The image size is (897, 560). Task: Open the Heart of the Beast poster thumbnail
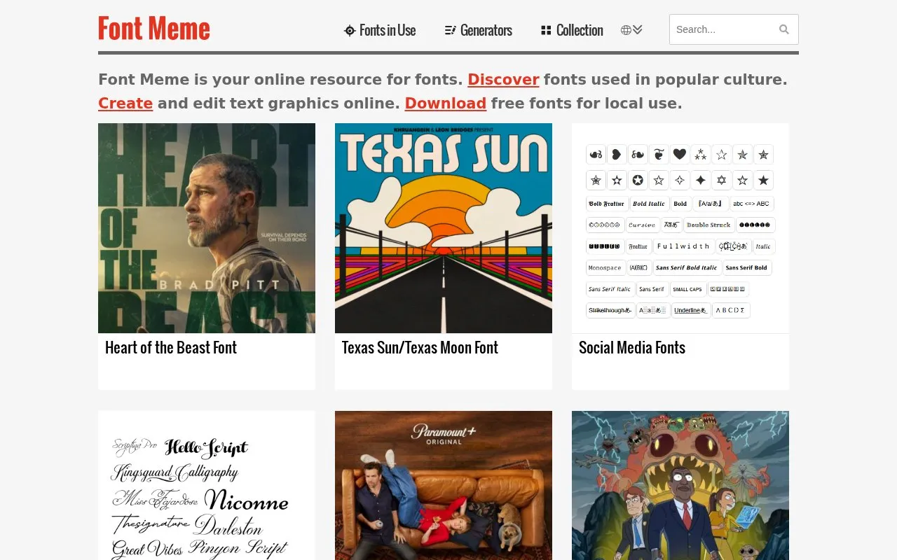point(207,228)
